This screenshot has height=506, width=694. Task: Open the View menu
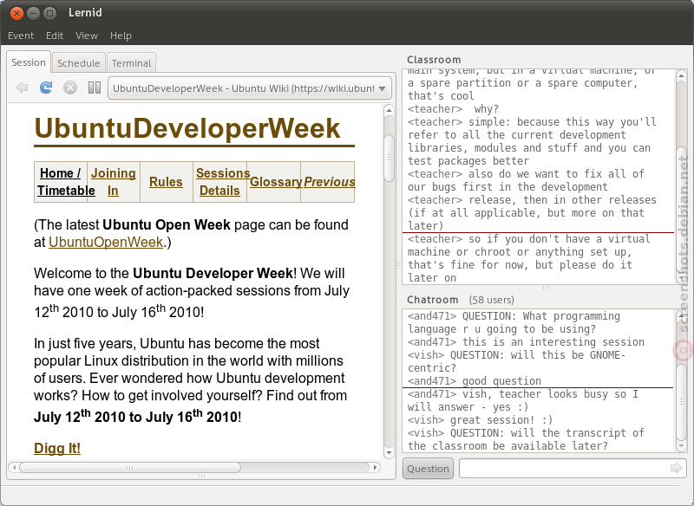pyautogui.click(x=86, y=36)
